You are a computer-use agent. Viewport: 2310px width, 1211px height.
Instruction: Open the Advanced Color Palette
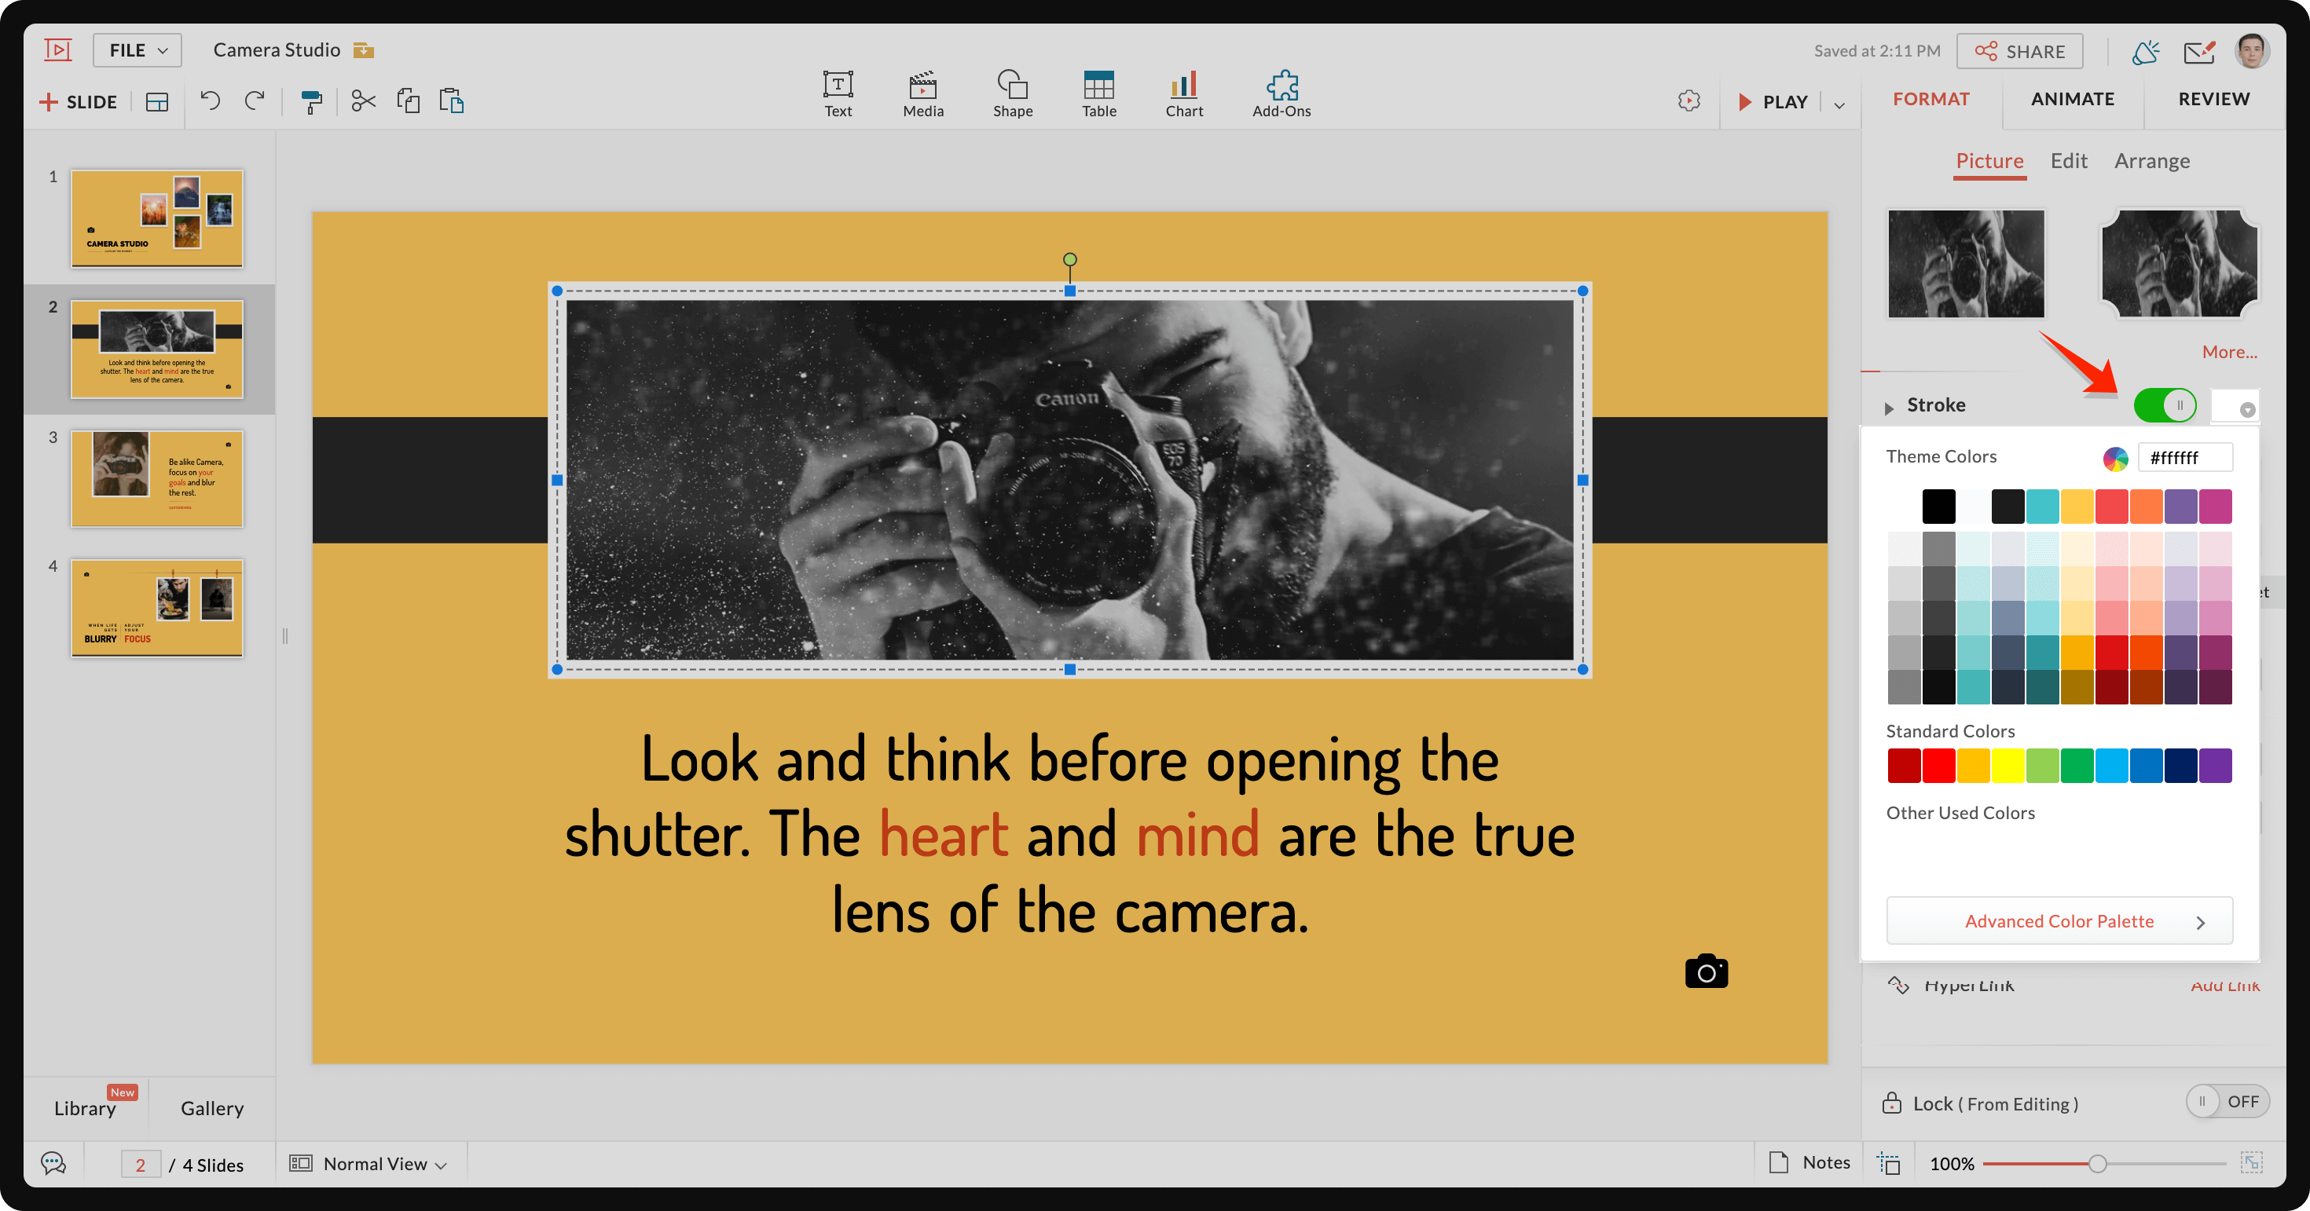[x=2059, y=920]
